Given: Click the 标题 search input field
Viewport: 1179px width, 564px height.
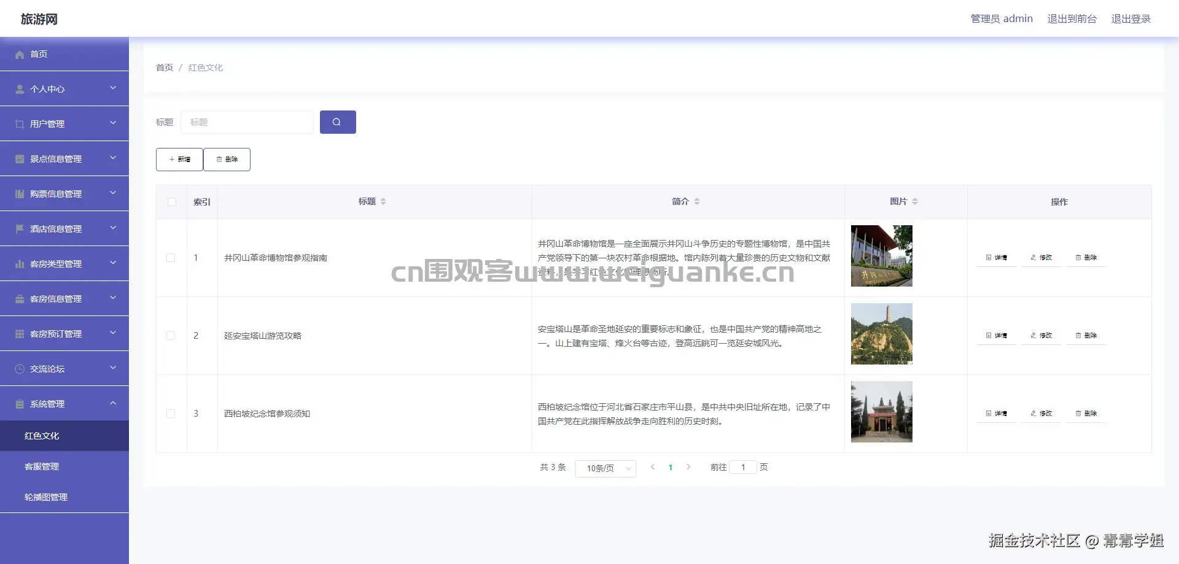Looking at the screenshot, I should pyautogui.click(x=247, y=122).
